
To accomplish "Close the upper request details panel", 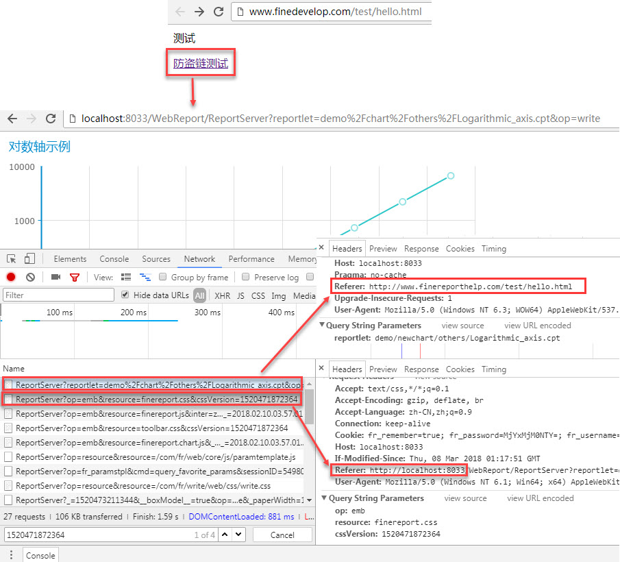I will coord(321,247).
